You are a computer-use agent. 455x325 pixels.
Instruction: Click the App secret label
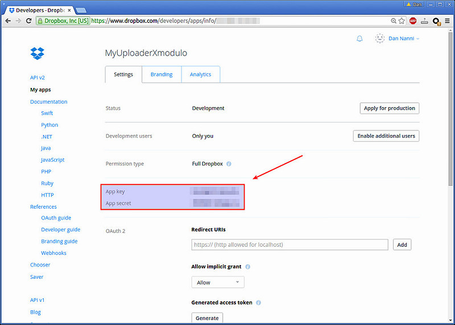pyautogui.click(x=118, y=204)
